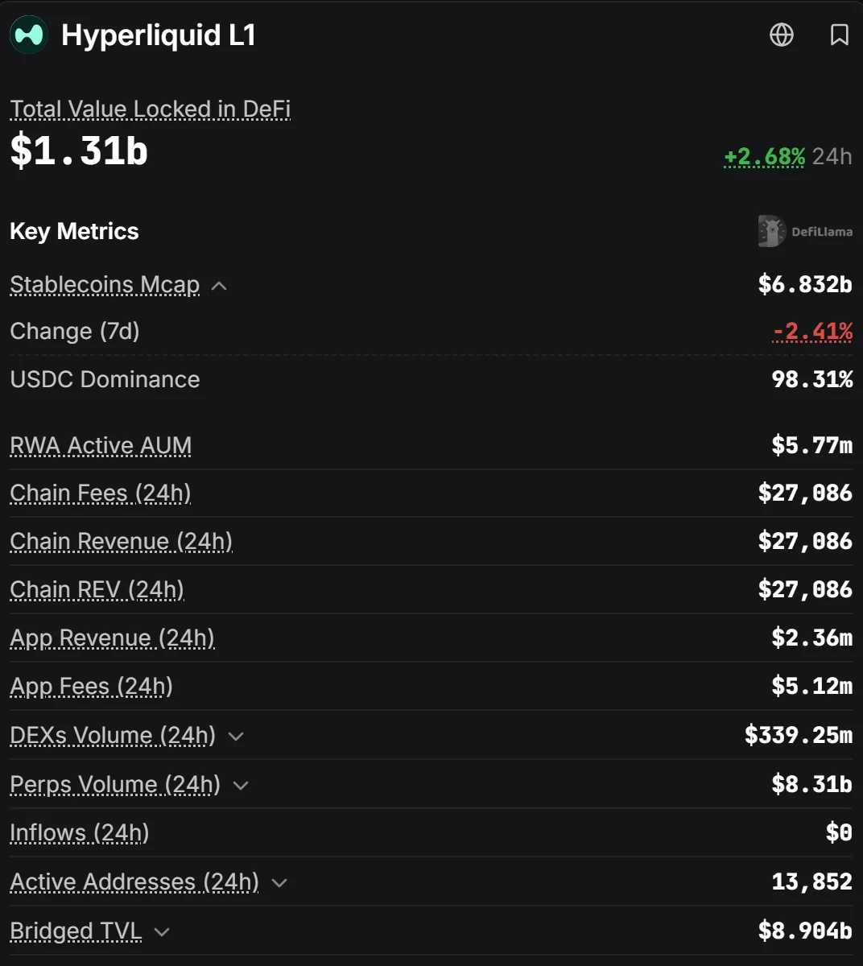The width and height of the screenshot is (863, 966).
Task: Select the $5.12m app fees value
Action: pos(811,686)
